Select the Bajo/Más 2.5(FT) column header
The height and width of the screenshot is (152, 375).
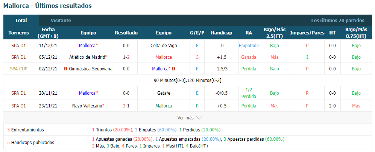click(275, 33)
